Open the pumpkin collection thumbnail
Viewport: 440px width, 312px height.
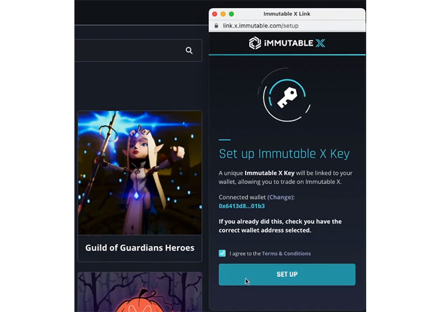[140, 292]
